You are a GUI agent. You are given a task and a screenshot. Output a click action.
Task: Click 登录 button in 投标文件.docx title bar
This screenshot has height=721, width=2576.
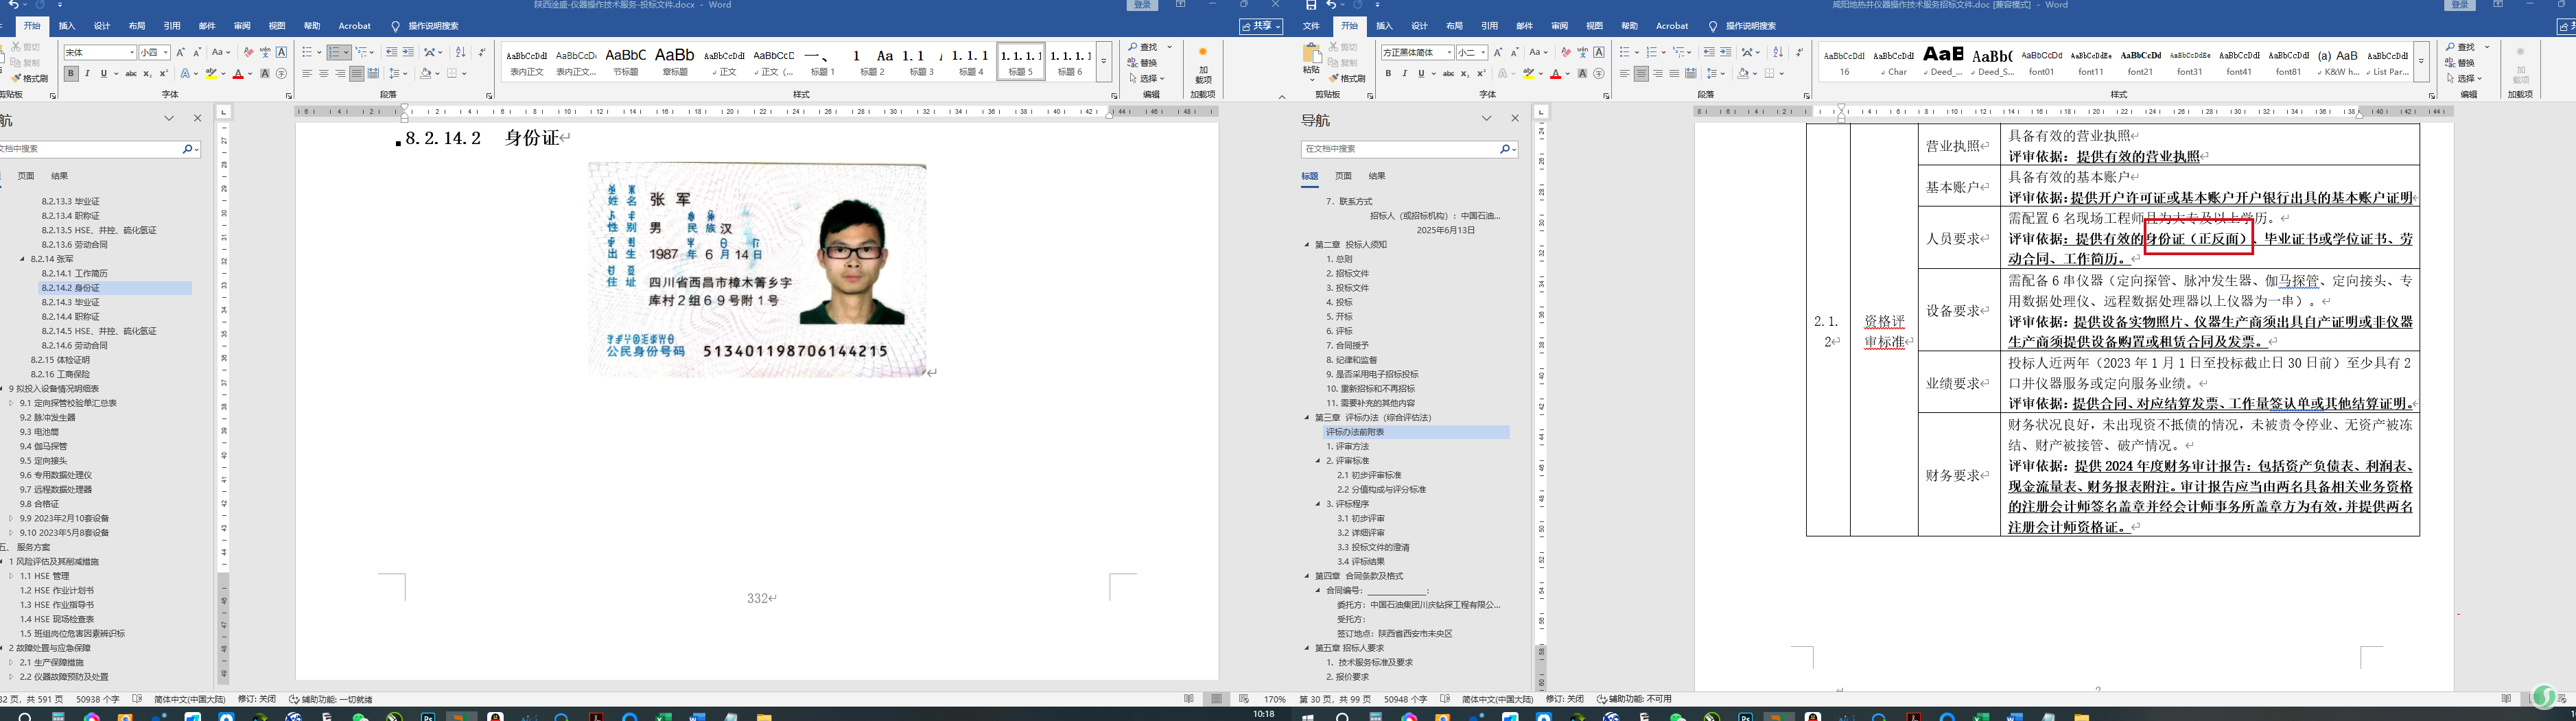pos(1143,5)
